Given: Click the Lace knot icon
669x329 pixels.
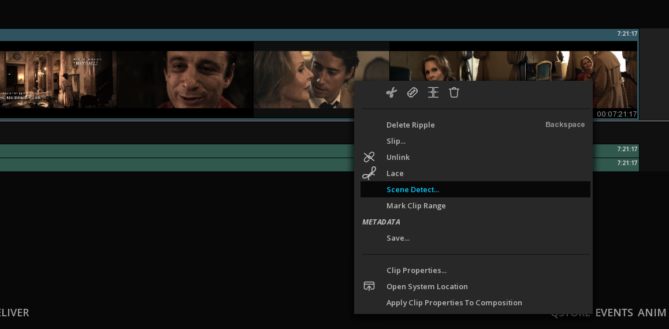Looking at the screenshot, I should click(369, 173).
